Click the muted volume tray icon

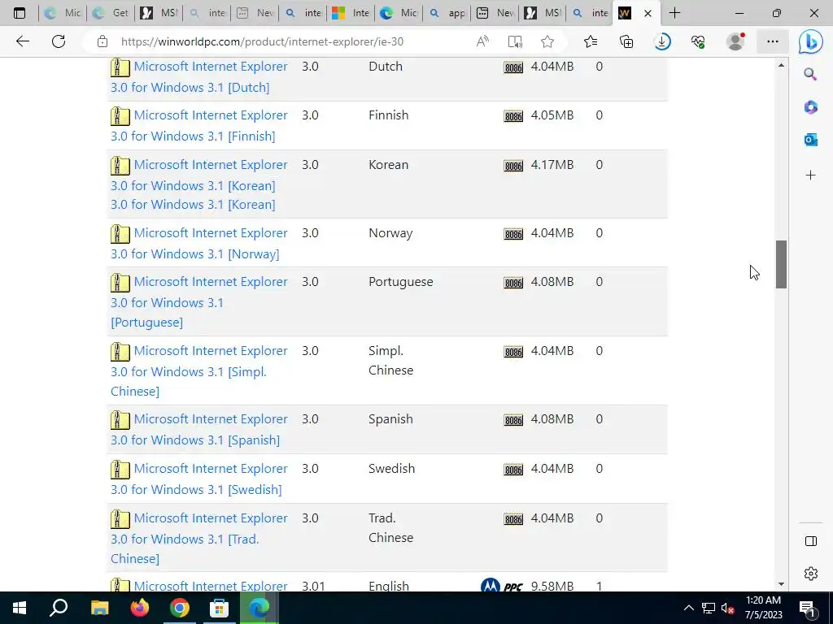point(727,608)
